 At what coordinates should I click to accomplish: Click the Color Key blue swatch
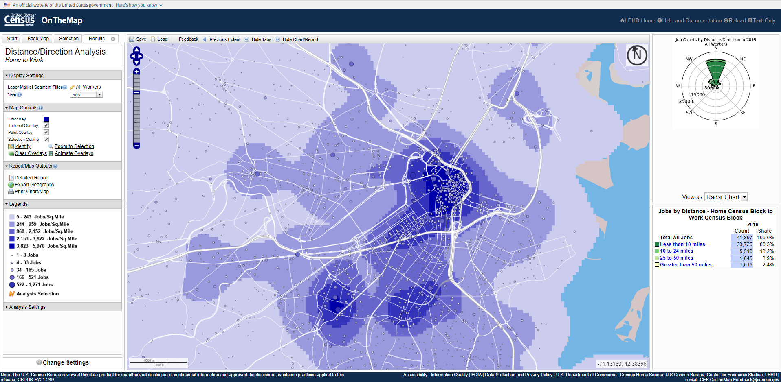click(x=46, y=119)
